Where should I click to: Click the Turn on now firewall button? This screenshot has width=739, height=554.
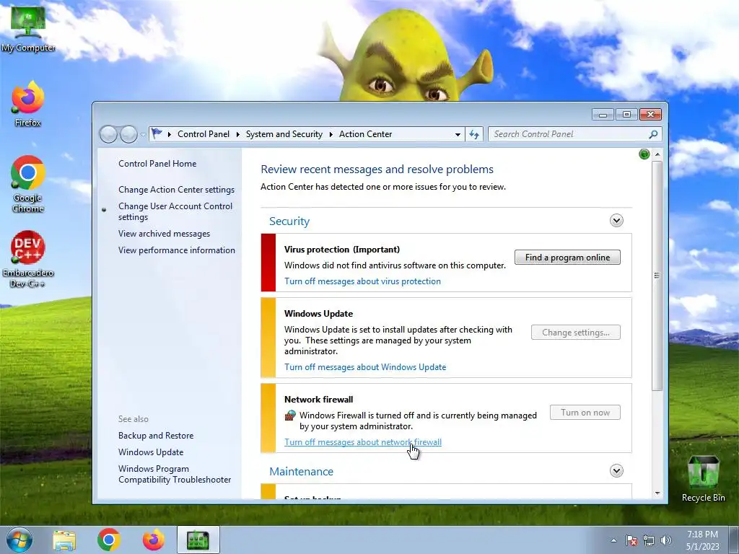click(585, 412)
